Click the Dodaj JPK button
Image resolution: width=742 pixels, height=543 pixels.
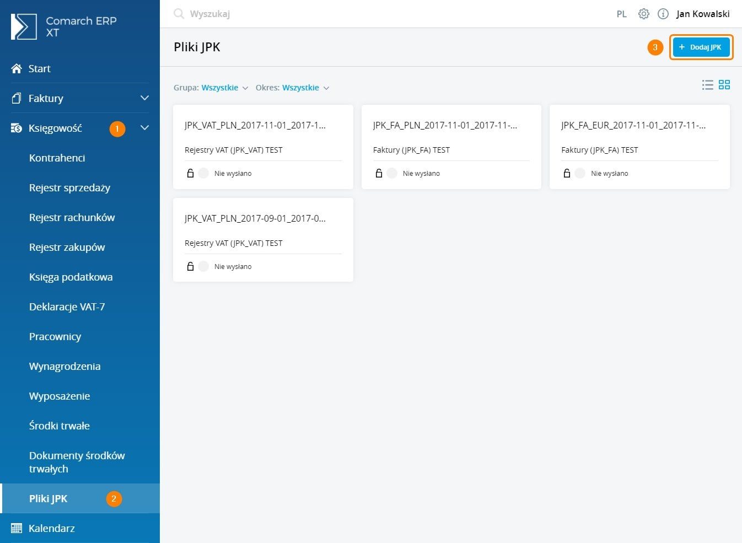pos(701,47)
